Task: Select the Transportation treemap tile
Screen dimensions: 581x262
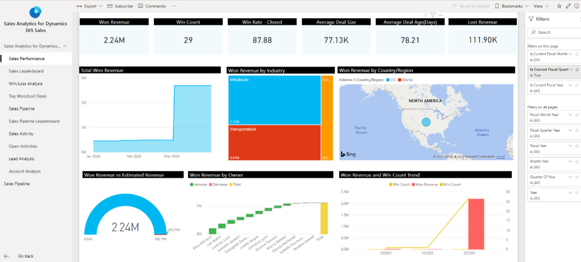Action: tap(274, 143)
